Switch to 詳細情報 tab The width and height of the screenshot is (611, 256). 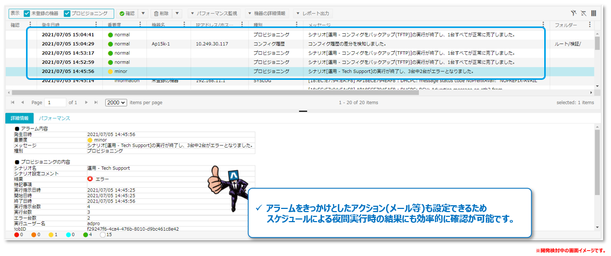[x=20, y=118]
